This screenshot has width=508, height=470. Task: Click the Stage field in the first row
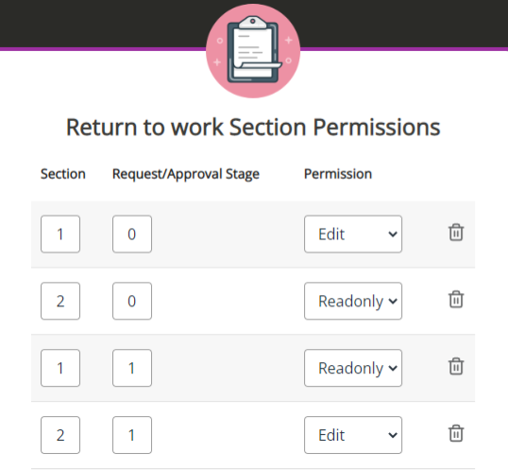(132, 234)
